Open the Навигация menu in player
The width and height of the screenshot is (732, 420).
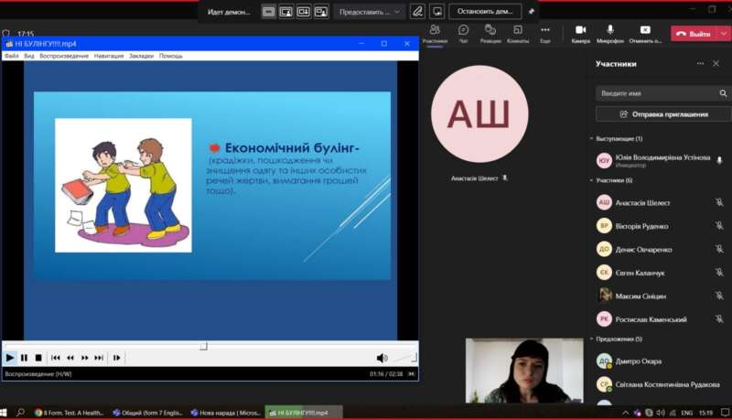pyautogui.click(x=108, y=56)
